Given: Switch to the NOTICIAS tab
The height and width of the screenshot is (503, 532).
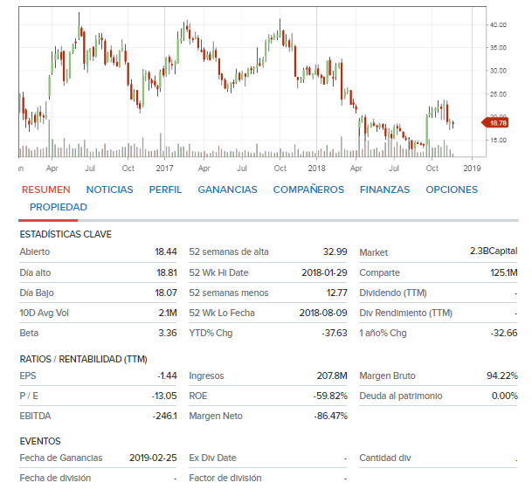Looking at the screenshot, I should (109, 189).
